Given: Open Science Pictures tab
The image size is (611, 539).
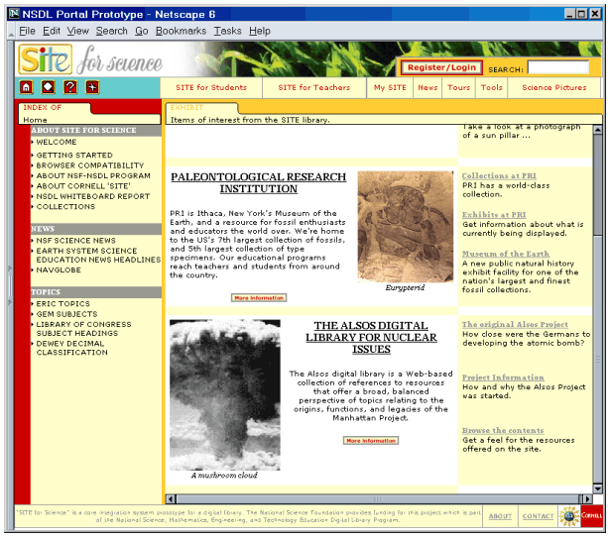Looking at the screenshot, I should pos(554,87).
